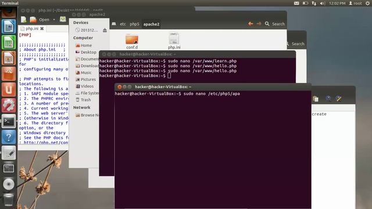The height and width of the screenshot is (209, 372).
Task: Click the New document icon in gedit
Action: [23, 19]
